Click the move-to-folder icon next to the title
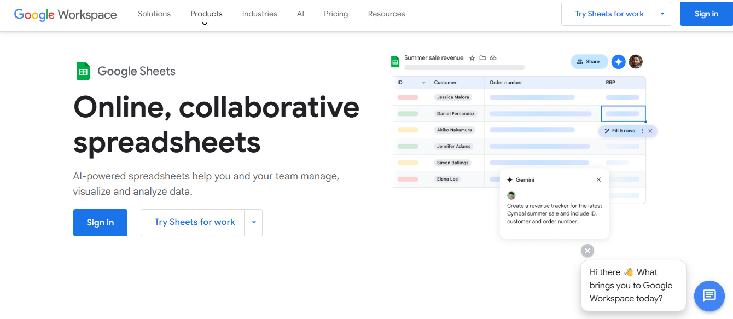The image size is (733, 319). click(482, 58)
